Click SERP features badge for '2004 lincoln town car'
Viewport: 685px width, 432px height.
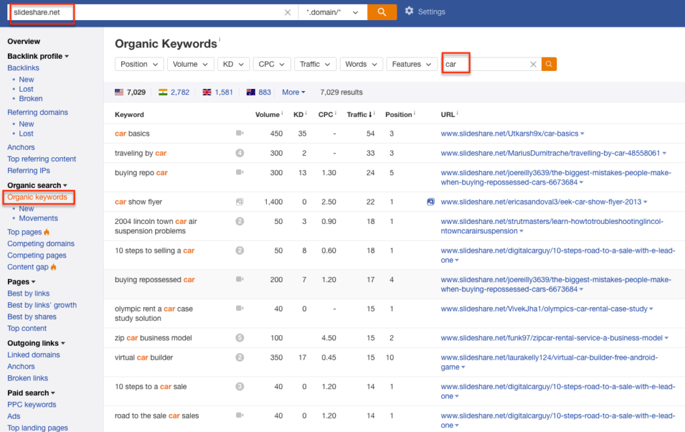click(x=240, y=221)
